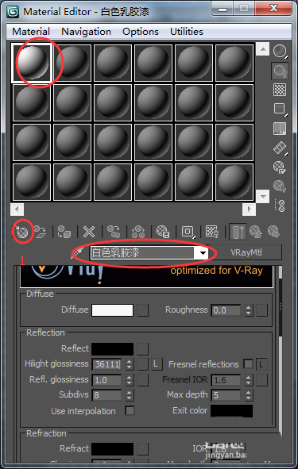This screenshot has height=469, width=298.
Task: Click the Max depth value field
Action: (226, 395)
